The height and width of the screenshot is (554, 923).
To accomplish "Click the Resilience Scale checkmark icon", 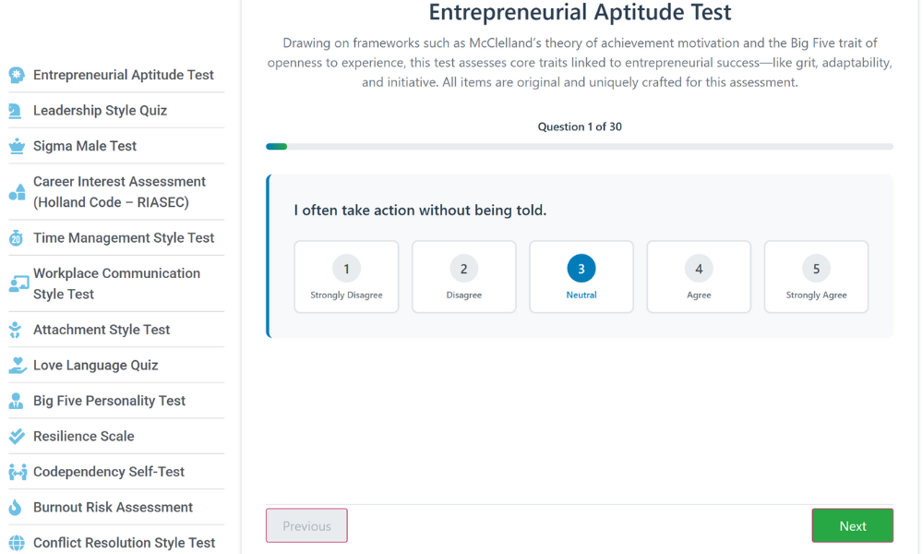I will pyautogui.click(x=16, y=436).
